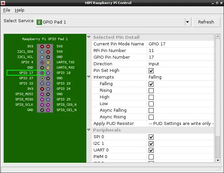This screenshot has width=224, height=173.
Task: Select the GPIO 24 pin circle
Action: click(48, 89)
